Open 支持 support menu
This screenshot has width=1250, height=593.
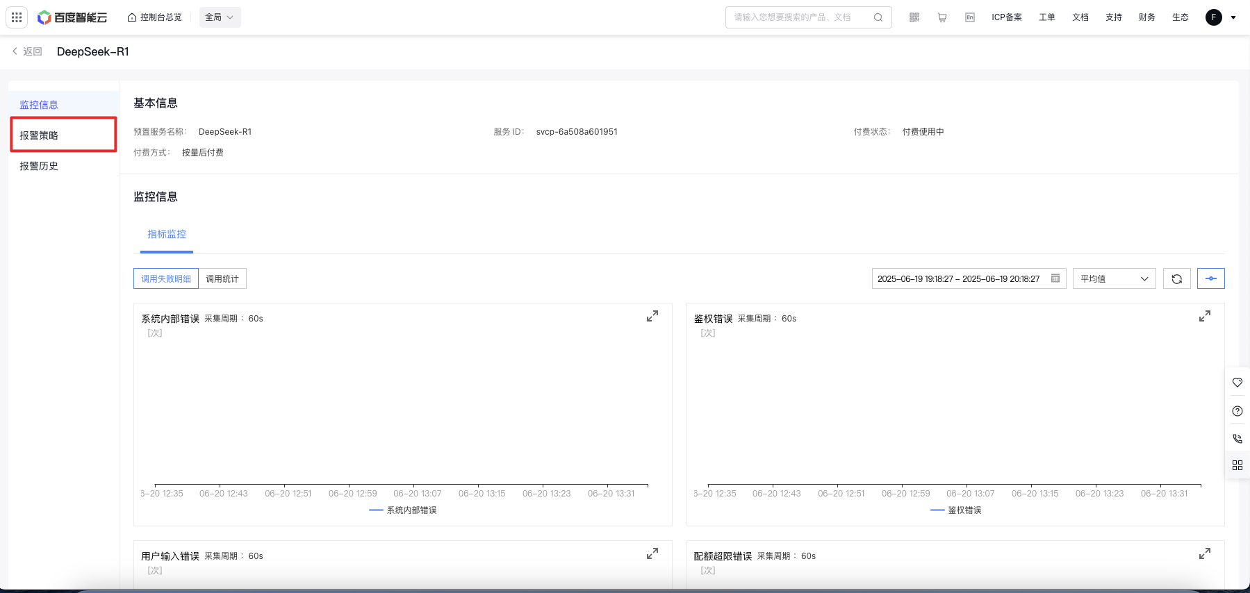pos(1114,17)
